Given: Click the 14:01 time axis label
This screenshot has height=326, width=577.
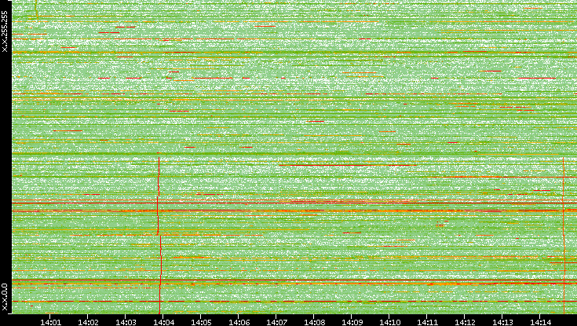Looking at the screenshot, I should pyautogui.click(x=50, y=322).
